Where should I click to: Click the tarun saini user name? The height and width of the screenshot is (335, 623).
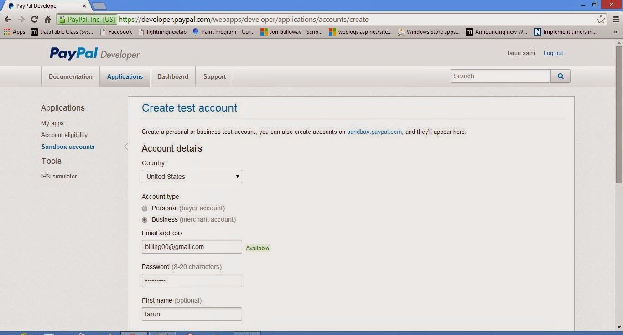tap(521, 53)
